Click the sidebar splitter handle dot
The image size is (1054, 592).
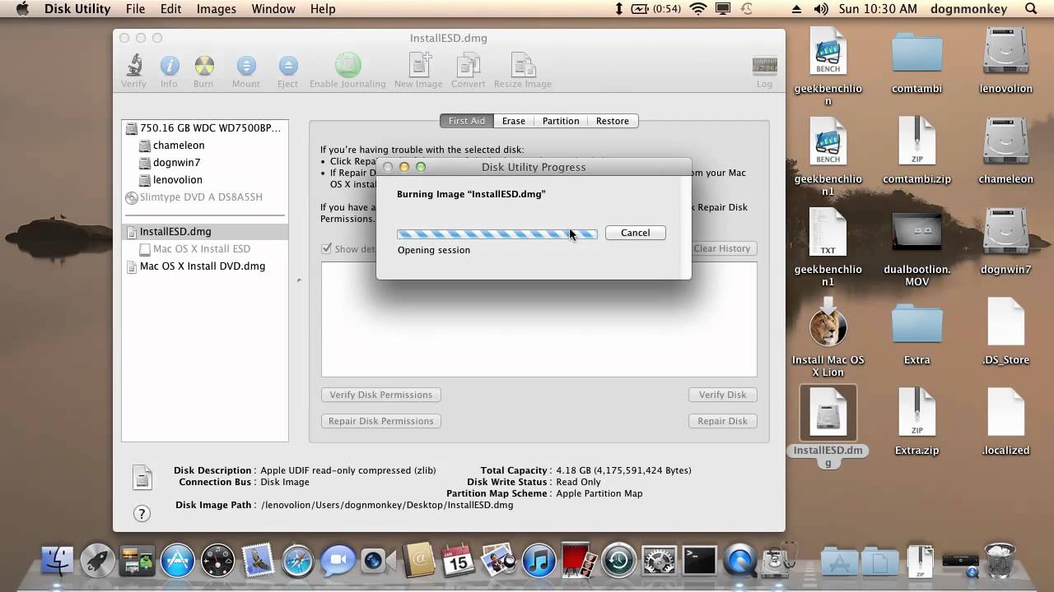click(x=299, y=280)
